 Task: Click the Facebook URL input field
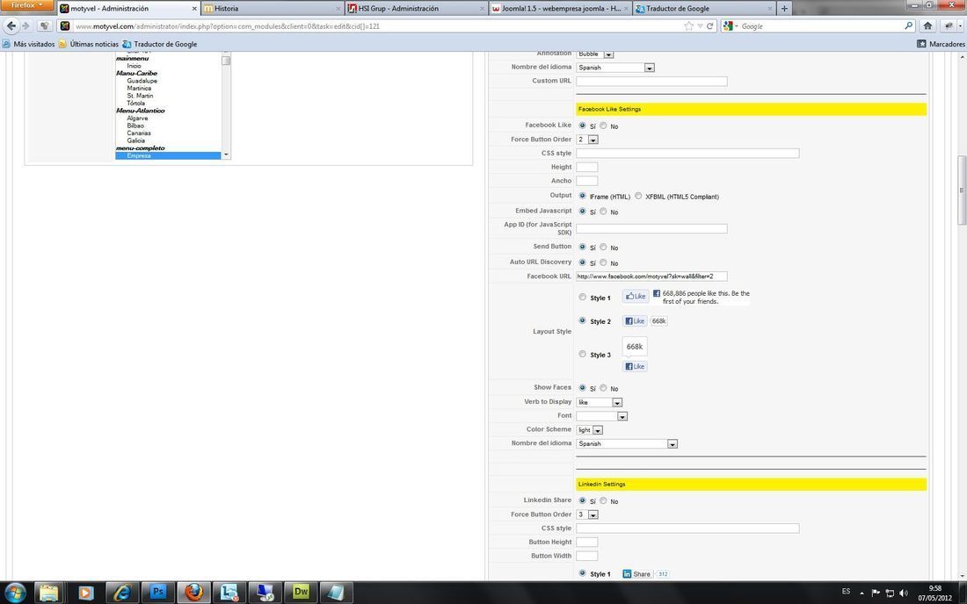point(651,277)
